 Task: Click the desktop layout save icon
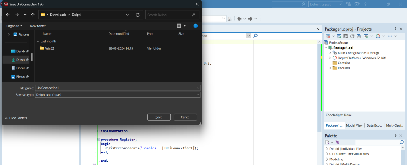[348, 4]
